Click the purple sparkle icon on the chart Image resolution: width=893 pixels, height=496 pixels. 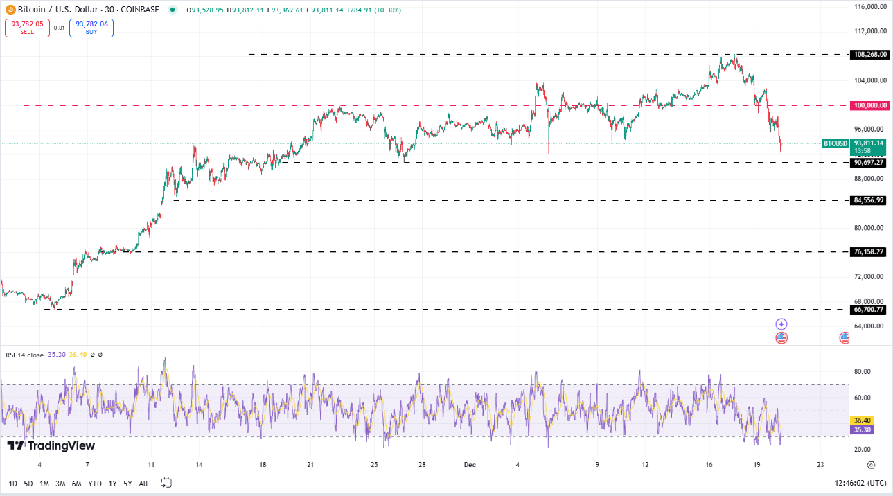pyautogui.click(x=781, y=324)
